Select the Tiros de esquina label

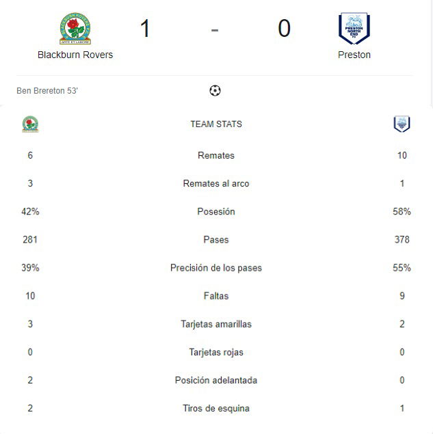click(216, 408)
